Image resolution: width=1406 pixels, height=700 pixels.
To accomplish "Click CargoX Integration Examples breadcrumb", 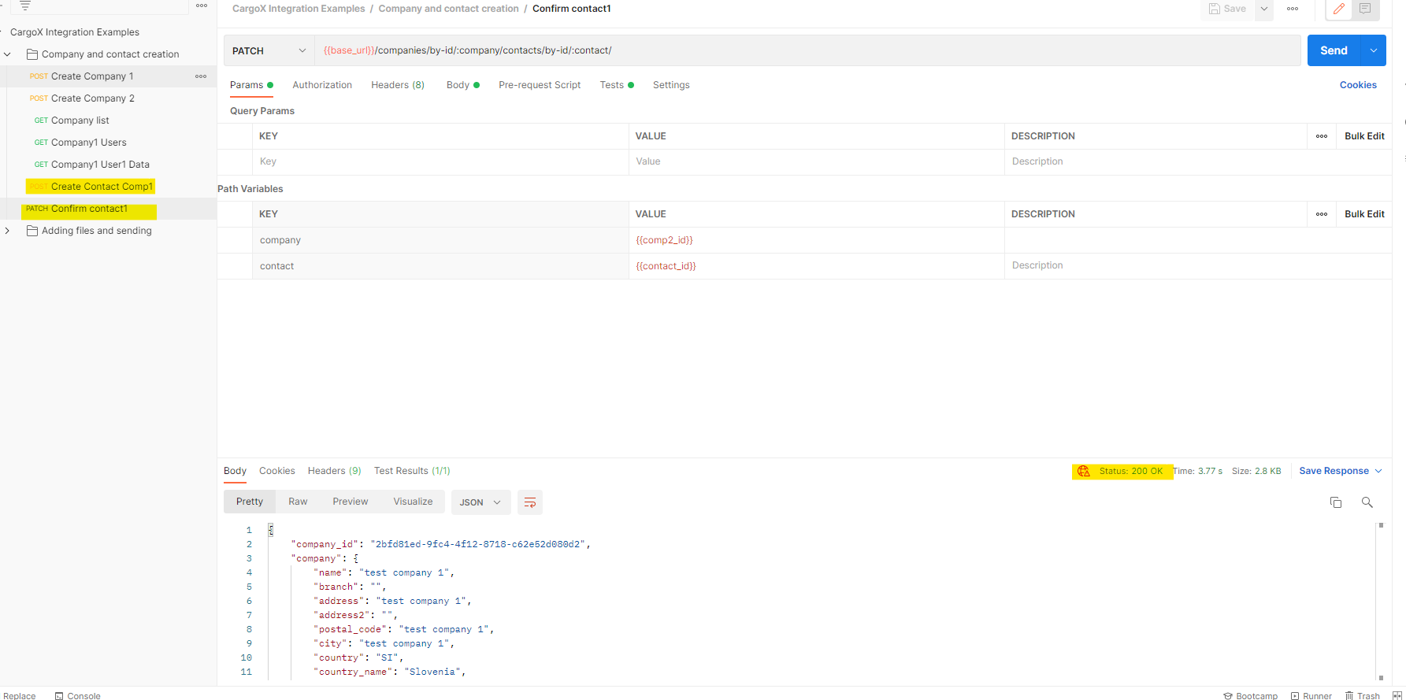I will (299, 9).
